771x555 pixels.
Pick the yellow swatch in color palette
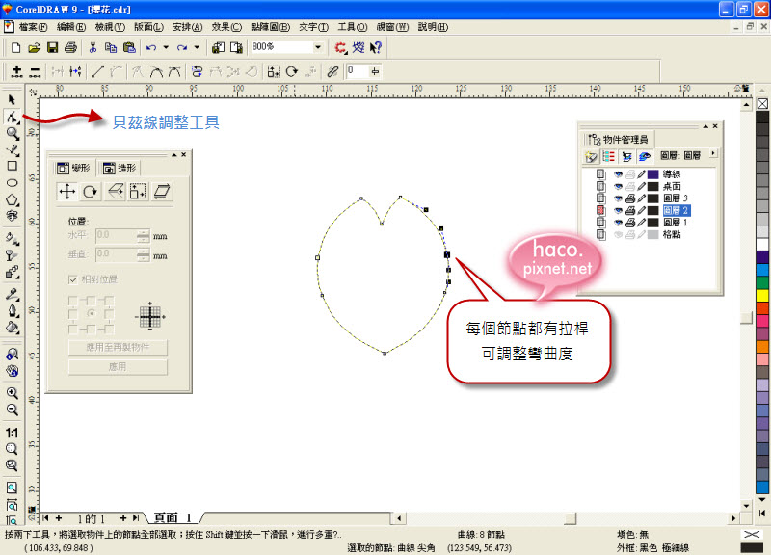click(762, 296)
